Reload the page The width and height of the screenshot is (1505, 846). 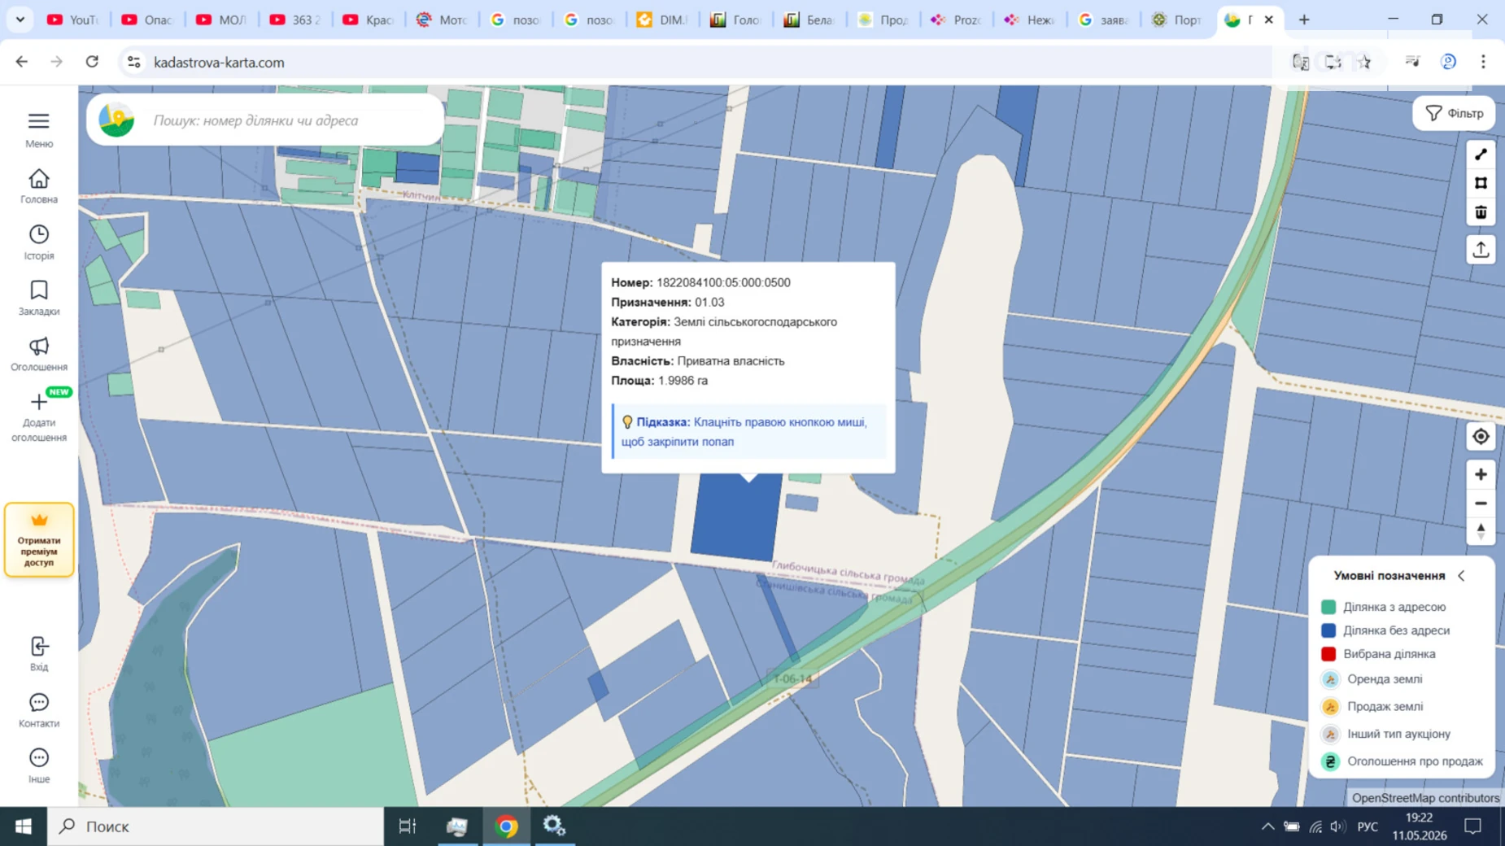click(x=92, y=62)
